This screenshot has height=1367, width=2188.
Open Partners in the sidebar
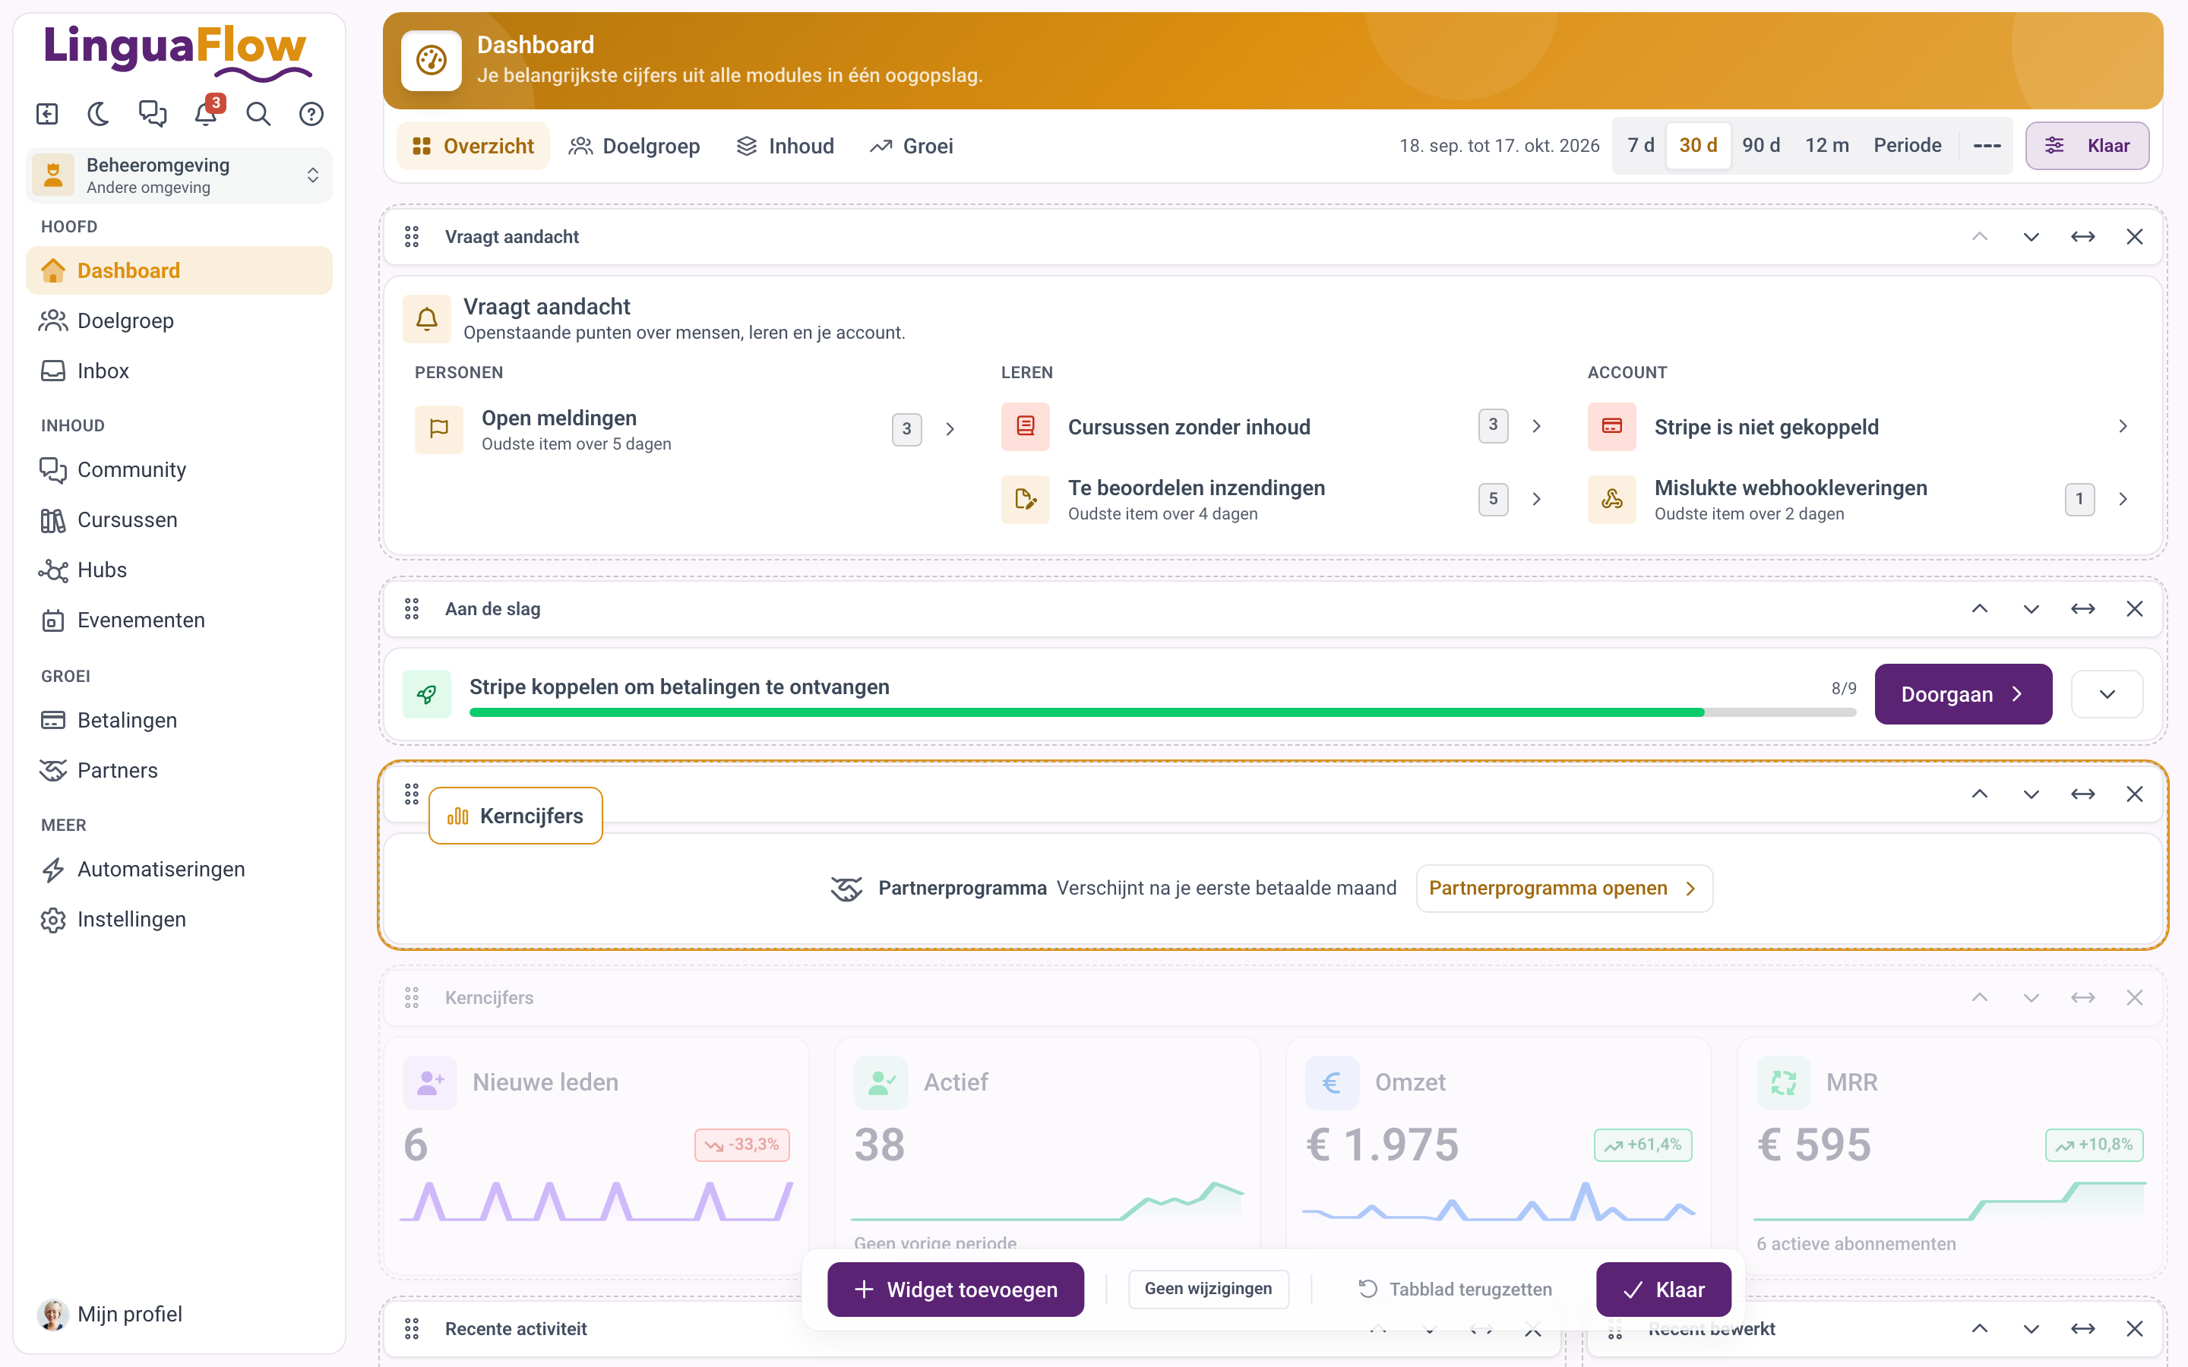[179, 770]
